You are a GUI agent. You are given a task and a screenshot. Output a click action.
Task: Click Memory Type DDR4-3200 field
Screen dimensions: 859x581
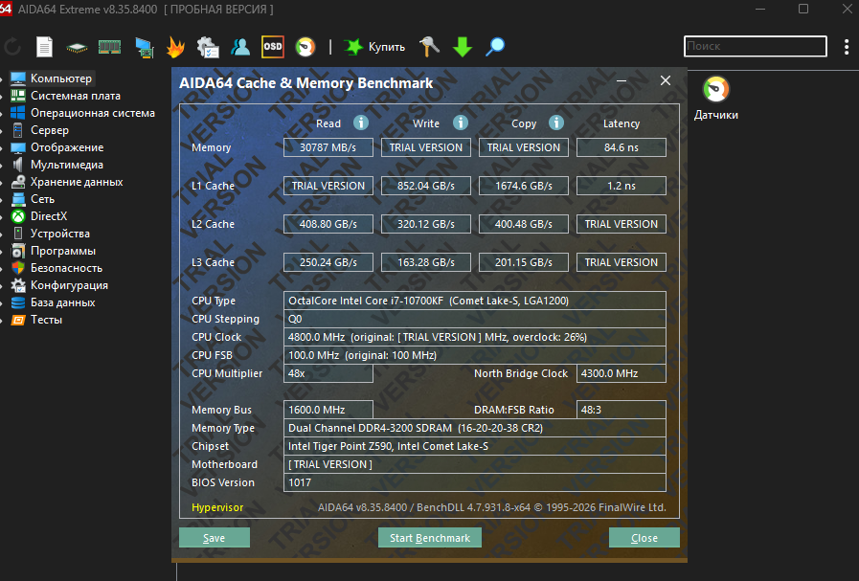[x=475, y=428]
